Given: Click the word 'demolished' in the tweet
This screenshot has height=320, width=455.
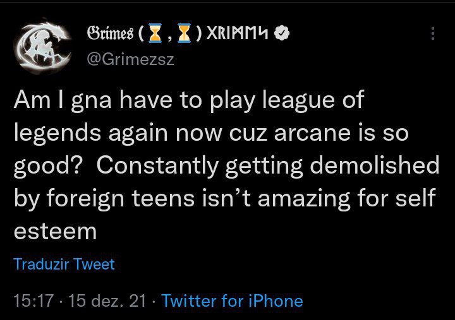Looking at the screenshot, I should (x=375, y=165).
